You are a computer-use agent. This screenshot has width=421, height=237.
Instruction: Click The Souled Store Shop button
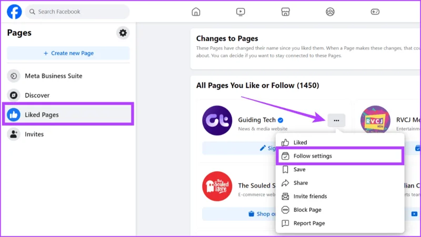tap(239, 214)
